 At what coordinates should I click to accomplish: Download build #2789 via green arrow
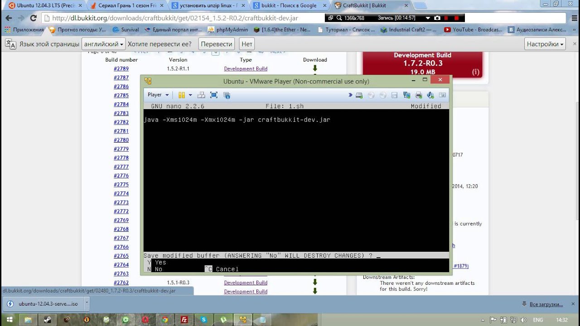(x=315, y=69)
